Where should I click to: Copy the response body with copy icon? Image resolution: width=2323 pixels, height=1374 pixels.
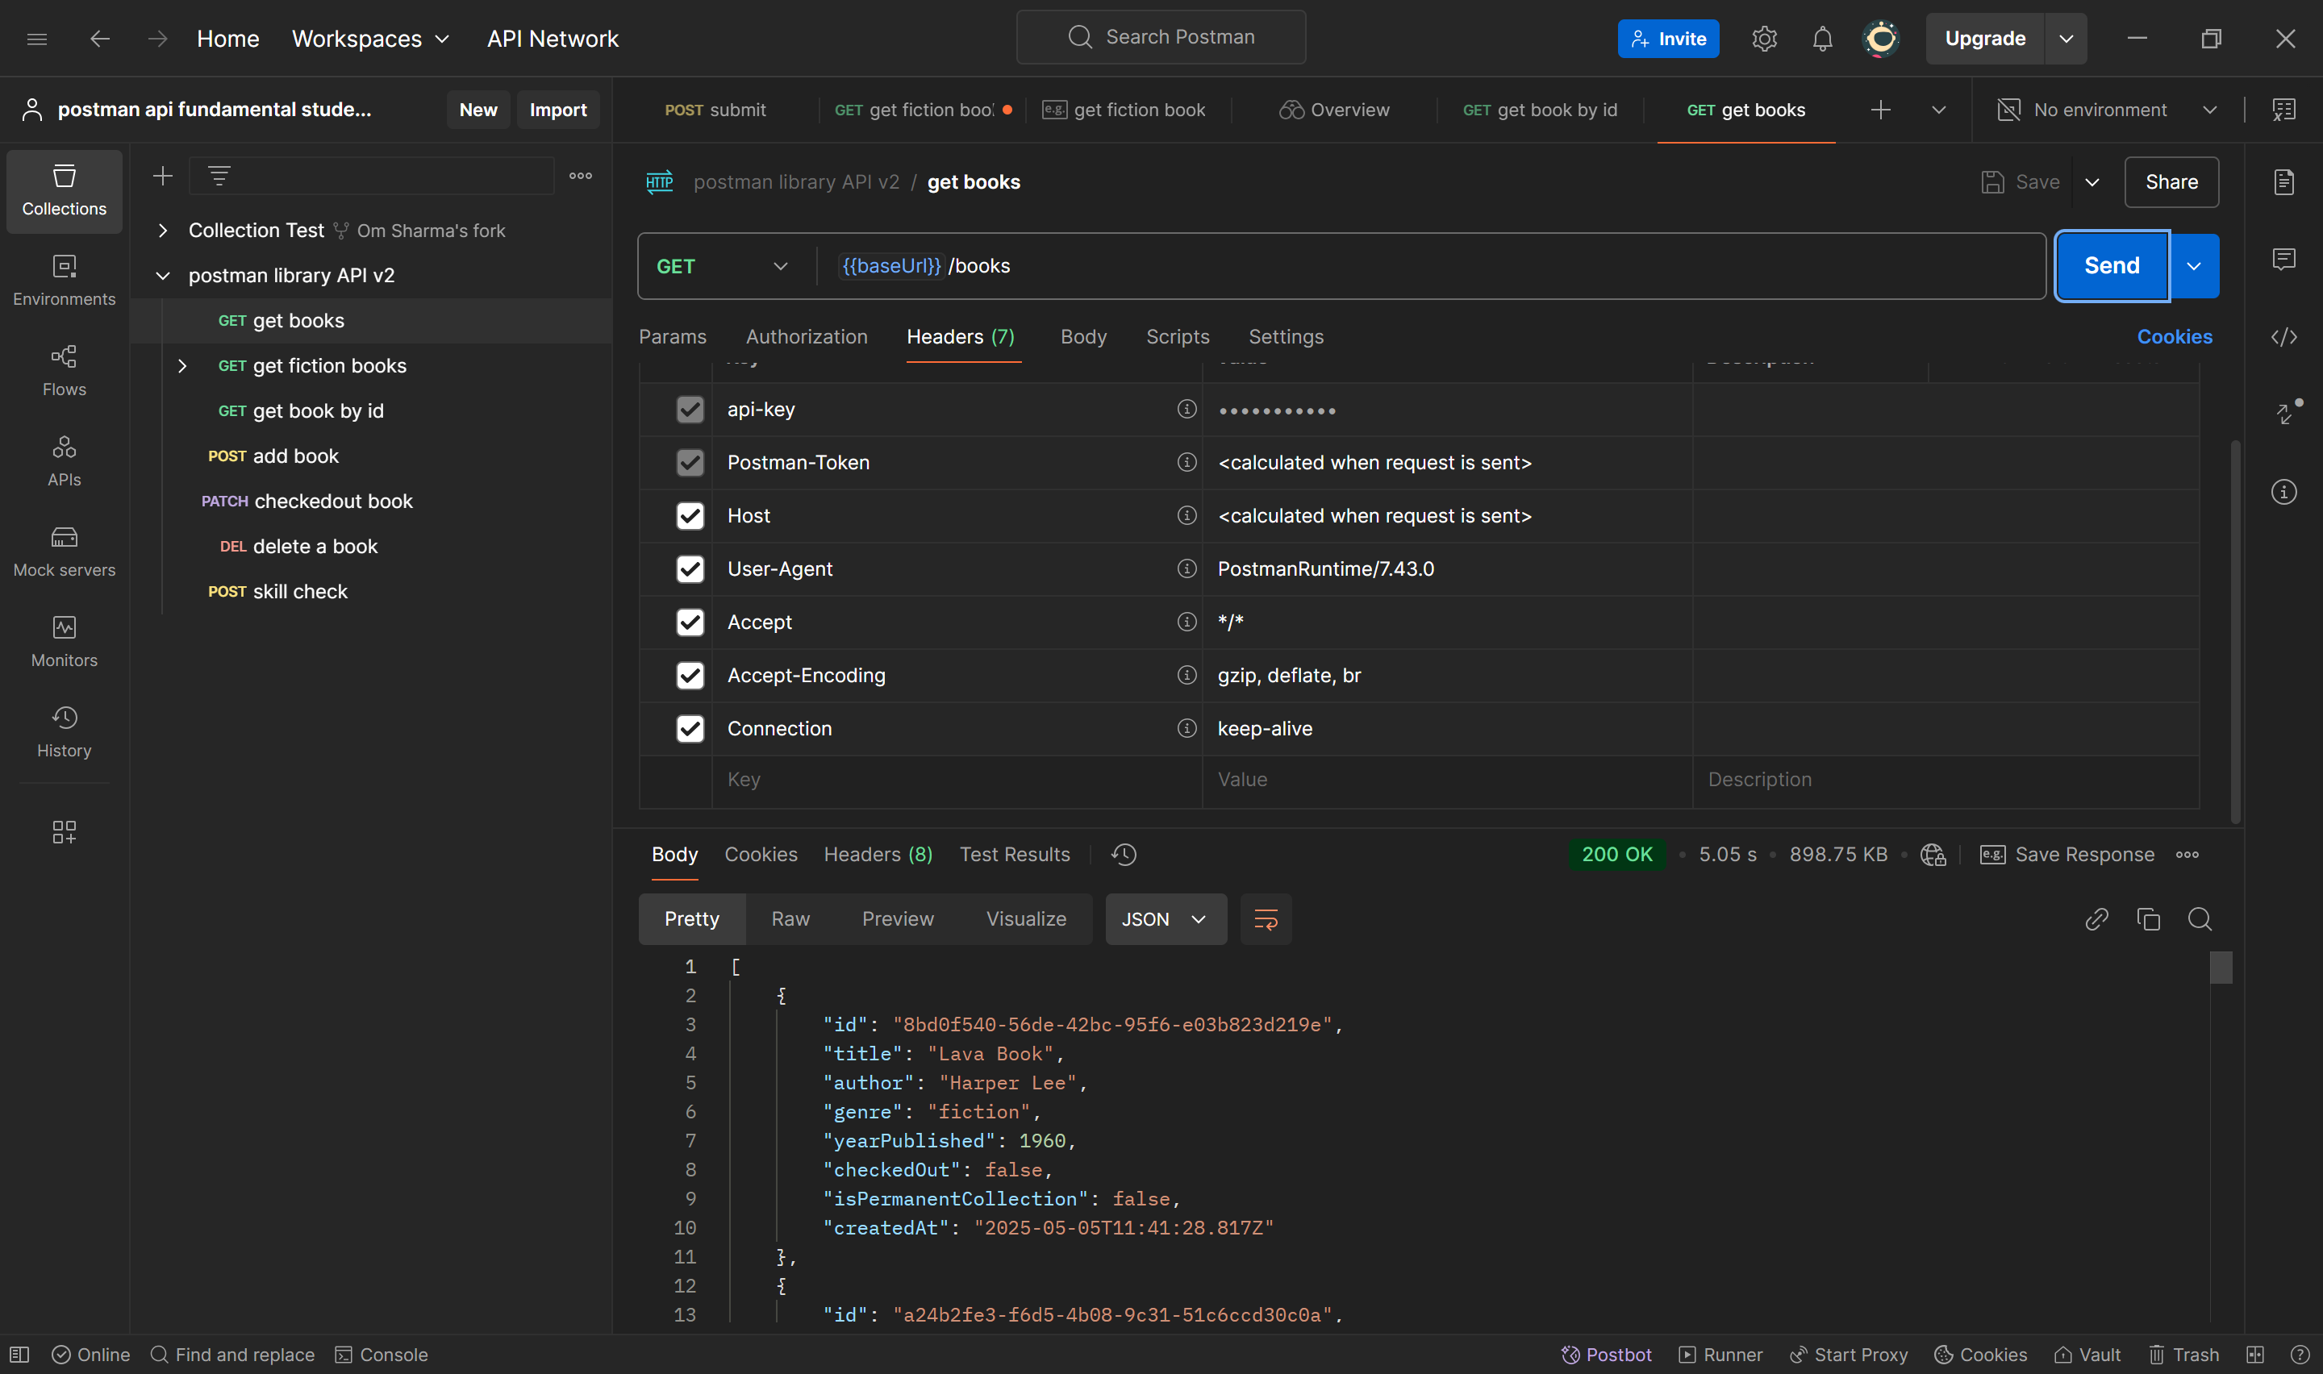click(2148, 918)
